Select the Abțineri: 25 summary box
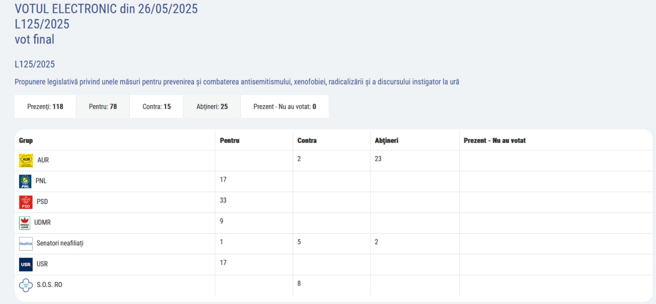Screen dimensions: 656x304 pos(212,107)
